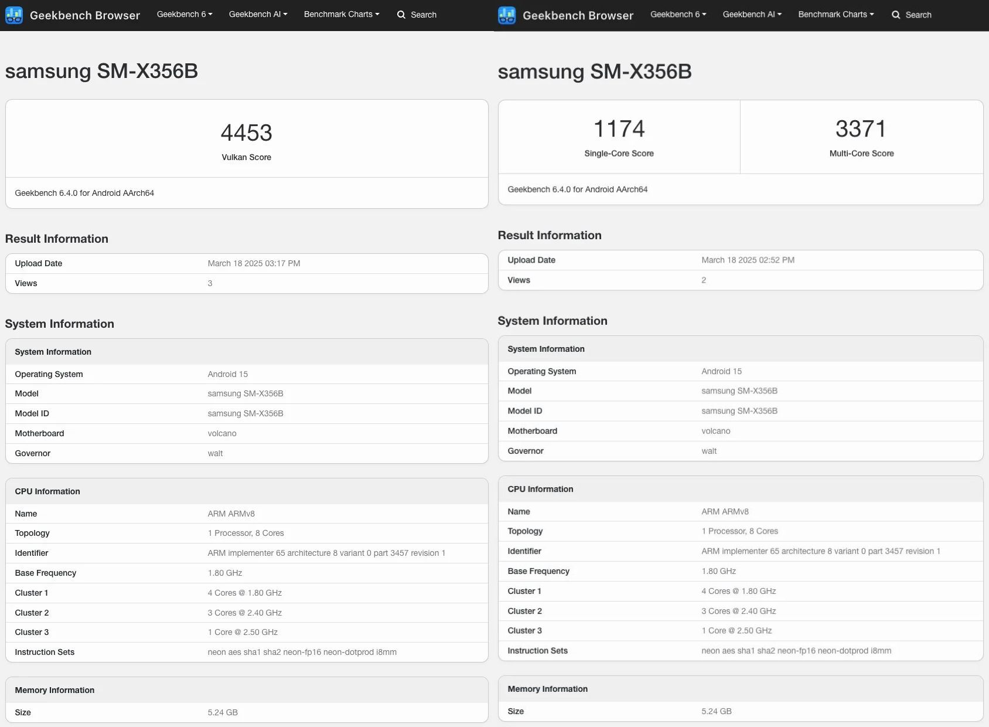Click the upload date March 18 2025 03:17 PM
The image size is (989, 727).
(x=254, y=263)
